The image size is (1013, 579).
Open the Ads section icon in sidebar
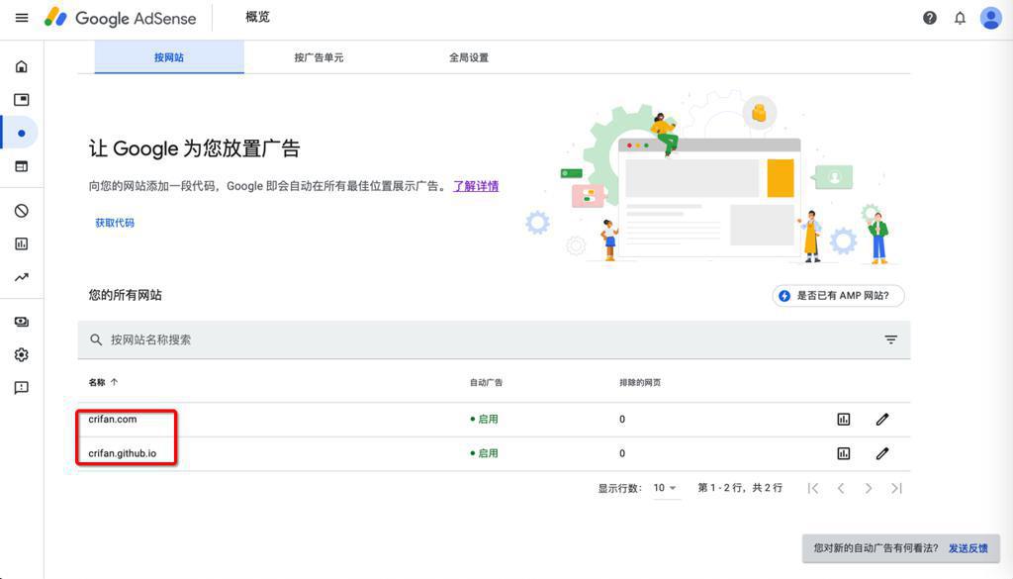[x=22, y=100]
